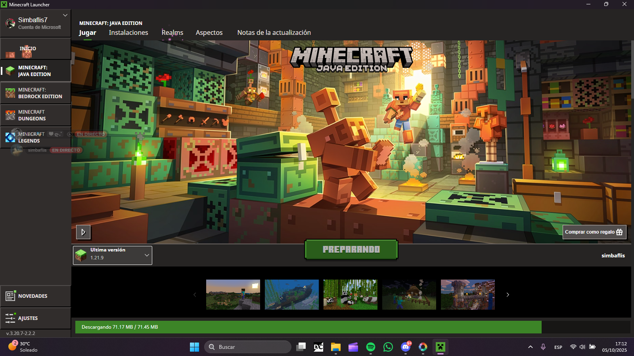Image resolution: width=634 pixels, height=356 pixels.
Task: Open Minecraft Legends from the sidebar
Action: click(36, 137)
